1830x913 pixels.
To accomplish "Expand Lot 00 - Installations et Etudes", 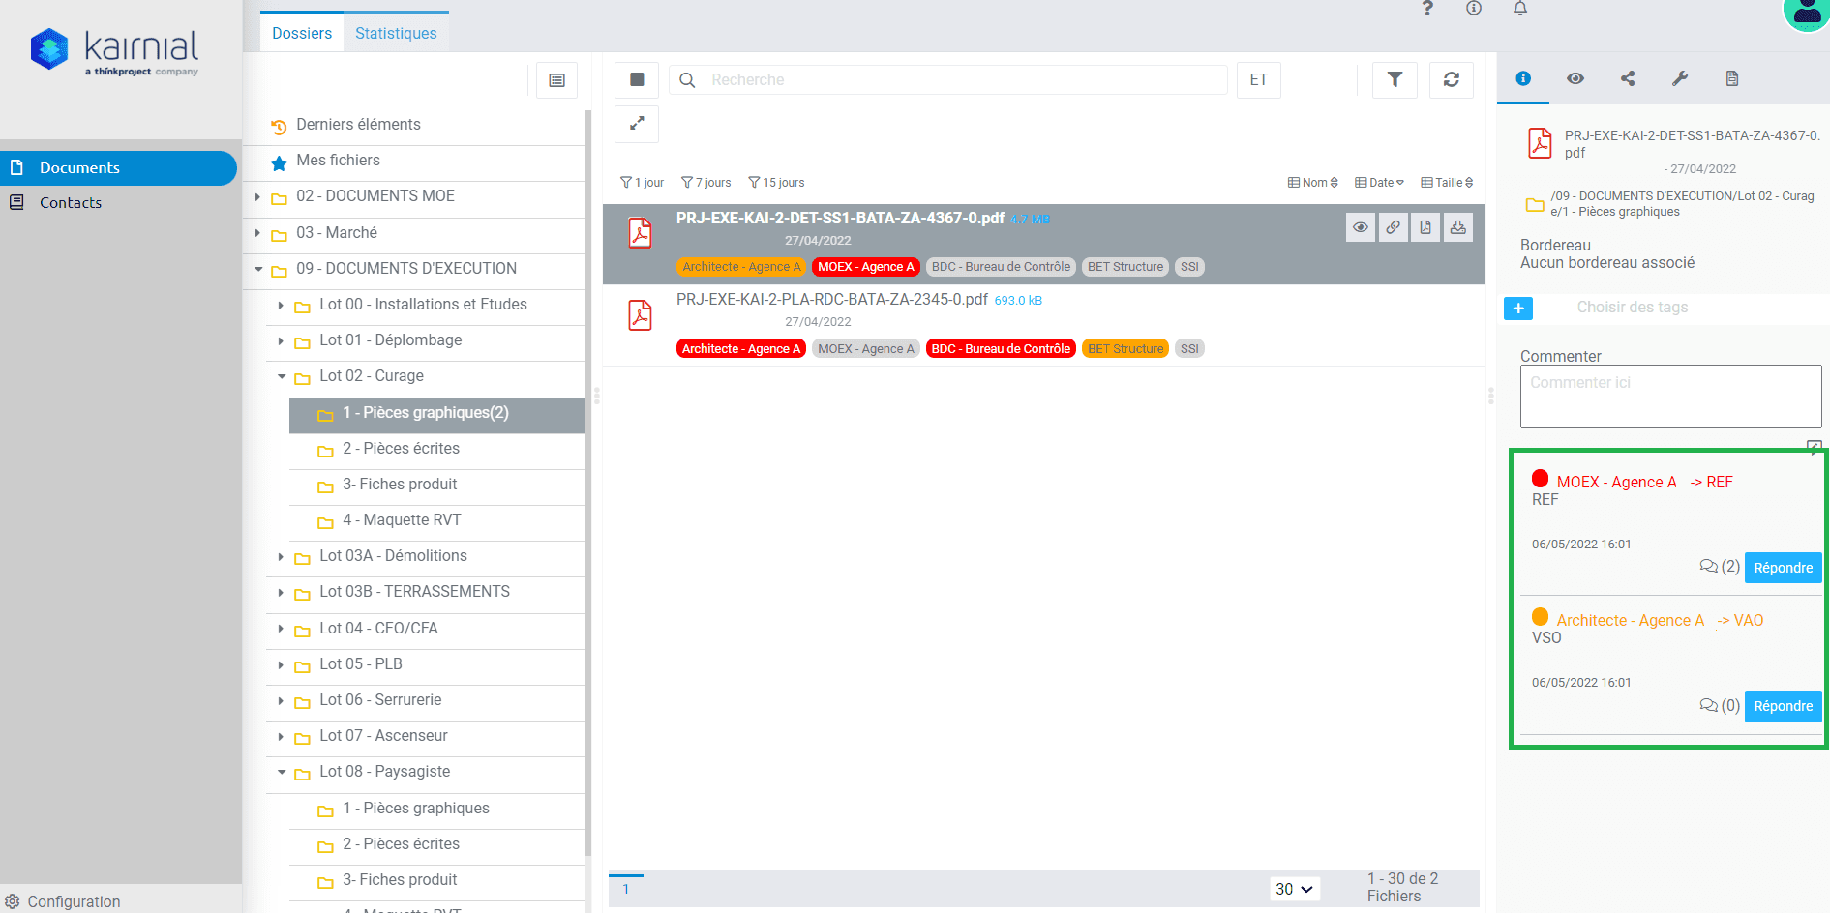I will tap(281, 306).
